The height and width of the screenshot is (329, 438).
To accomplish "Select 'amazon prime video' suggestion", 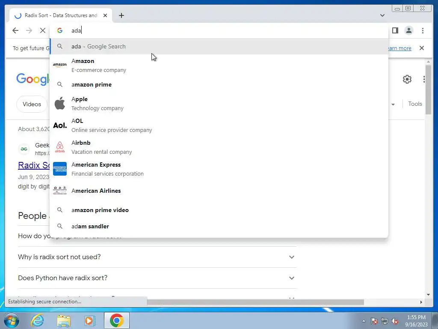I will (x=219, y=210).
